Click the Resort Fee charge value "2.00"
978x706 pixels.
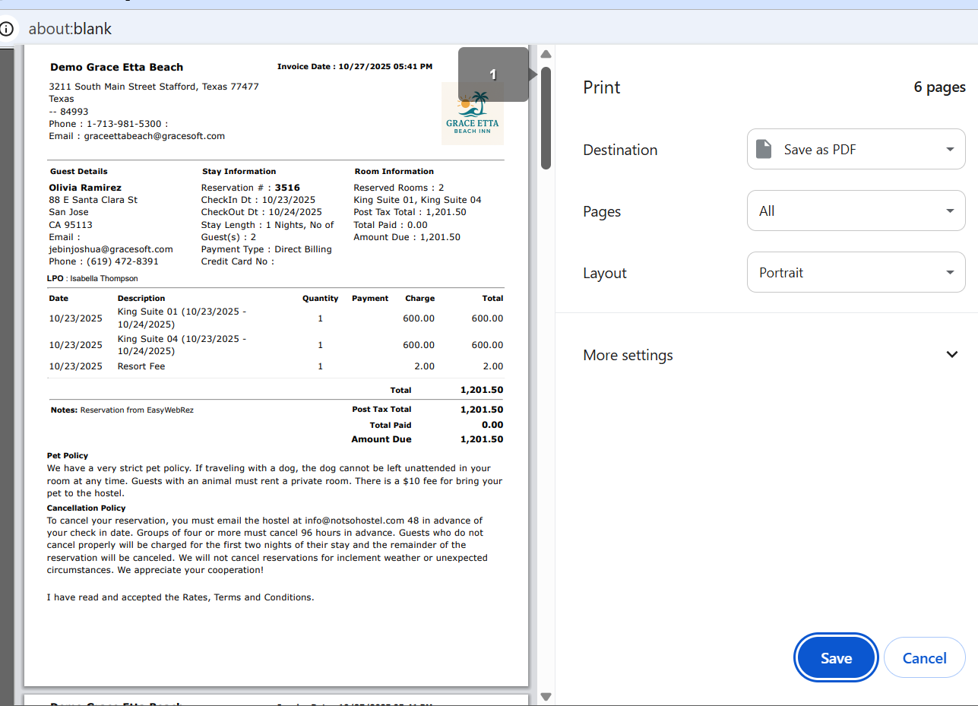click(x=425, y=366)
